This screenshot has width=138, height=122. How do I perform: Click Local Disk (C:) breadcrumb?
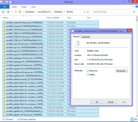(44, 12)
